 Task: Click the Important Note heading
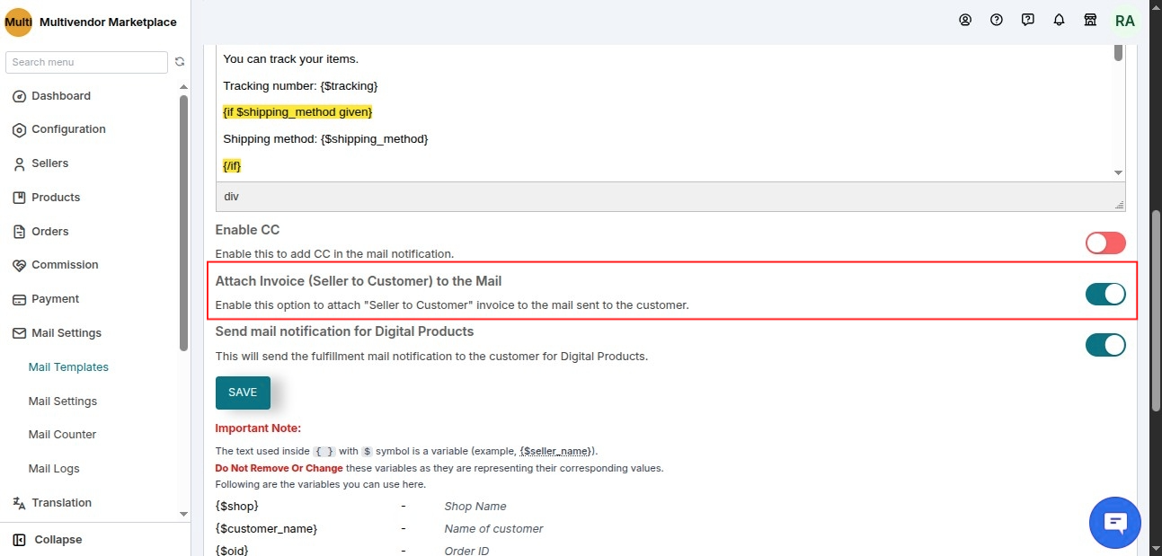[x=258, y=428]
